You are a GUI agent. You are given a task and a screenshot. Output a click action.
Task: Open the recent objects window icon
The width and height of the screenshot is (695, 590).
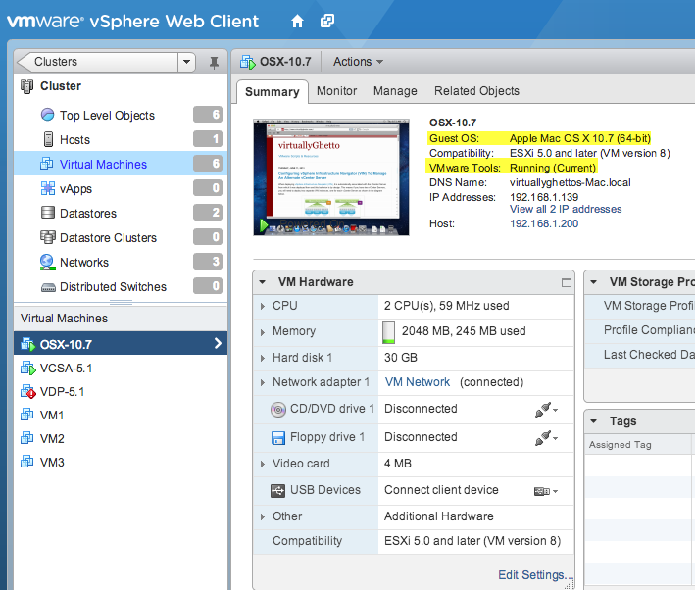pos(327,21)
